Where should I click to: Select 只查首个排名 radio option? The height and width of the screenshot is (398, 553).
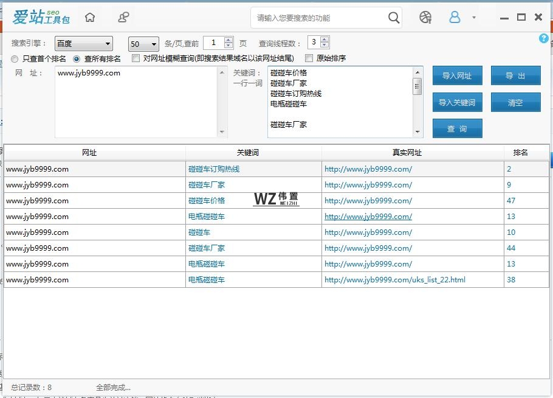click(x=15, y=59)
